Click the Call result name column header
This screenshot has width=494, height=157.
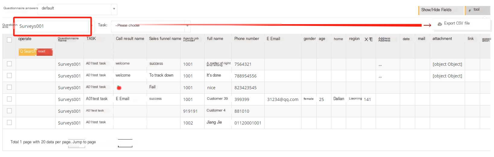click(x=130, y=39)
